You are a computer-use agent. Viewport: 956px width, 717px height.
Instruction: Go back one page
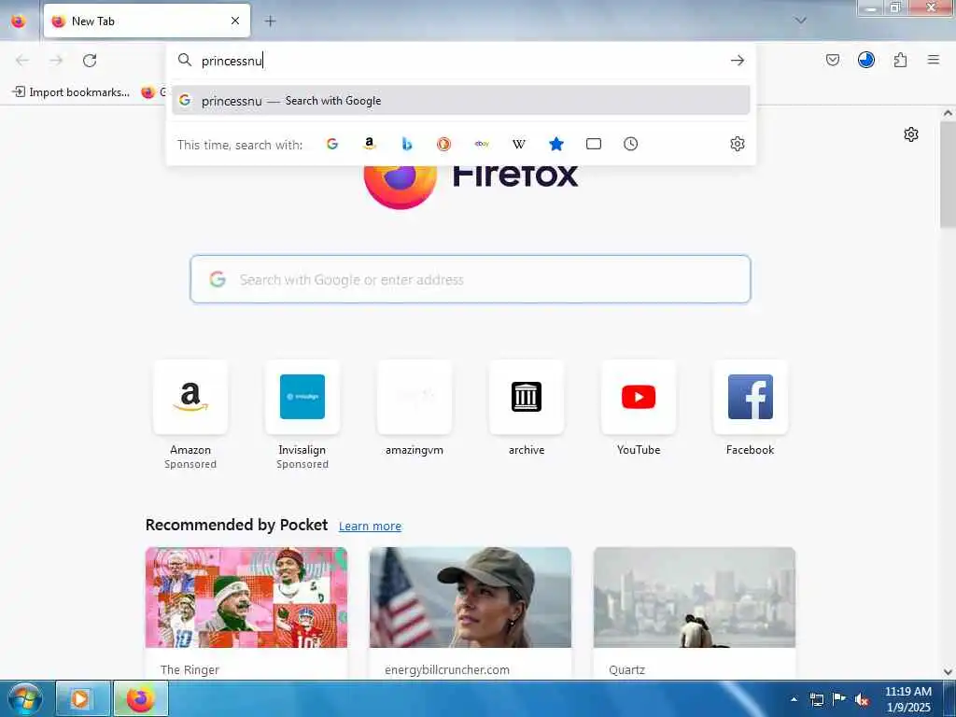22,60
